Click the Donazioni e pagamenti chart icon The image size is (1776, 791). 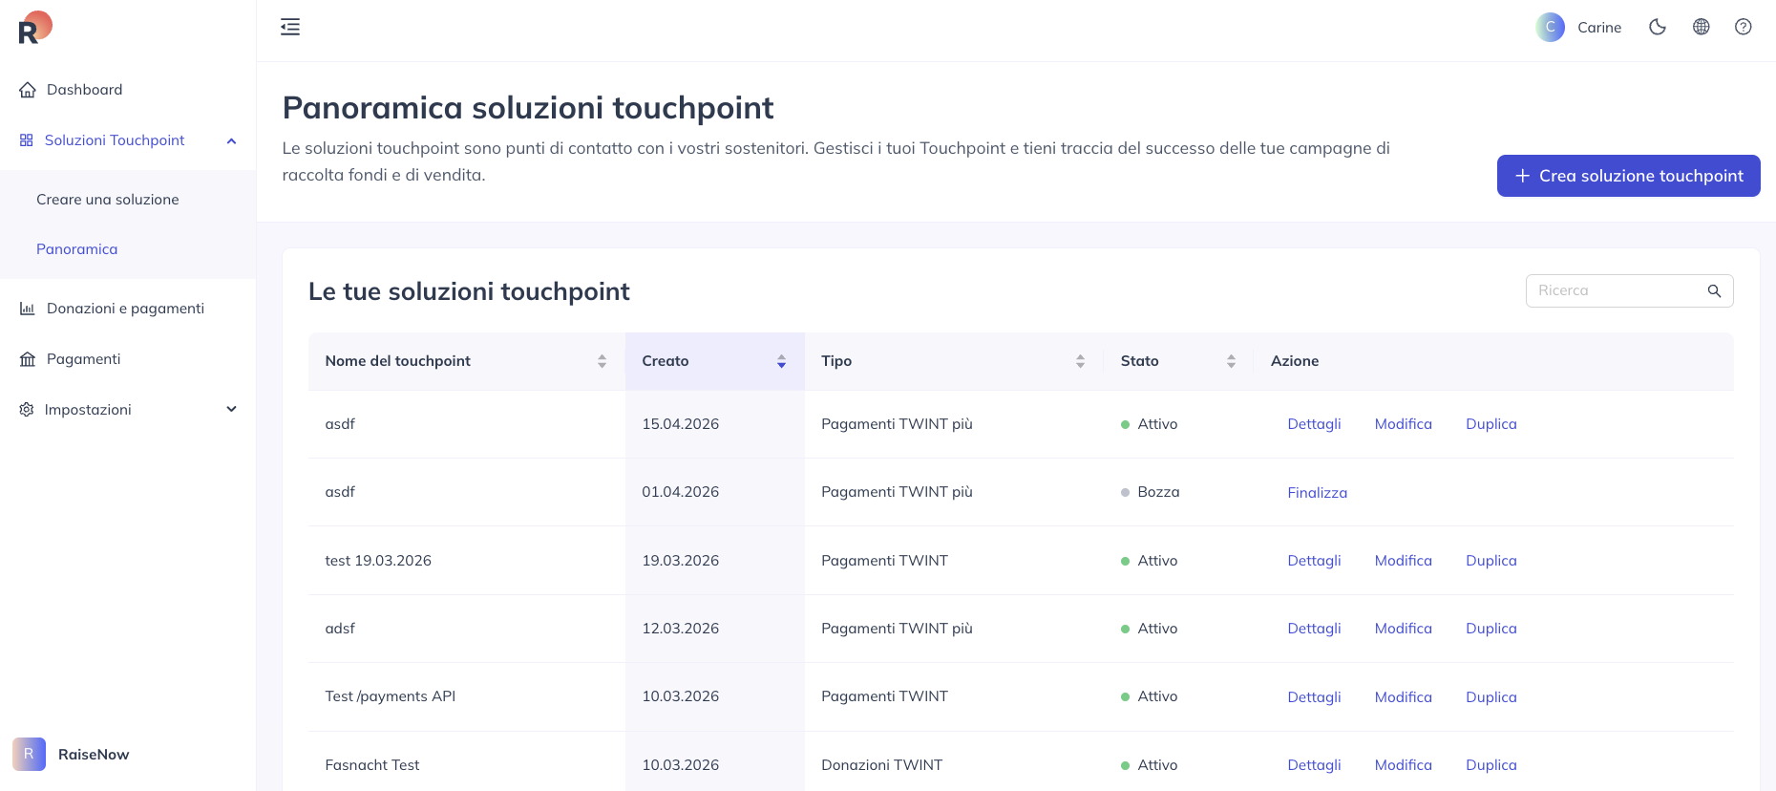click(x=28, y=309)
